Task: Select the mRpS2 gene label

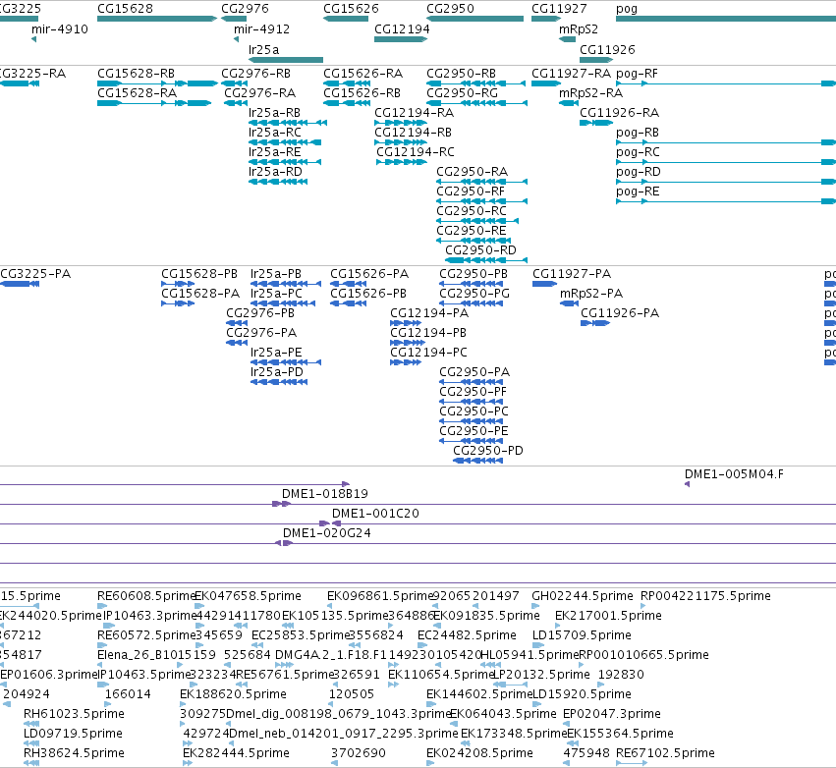Action: coord(578,28)
